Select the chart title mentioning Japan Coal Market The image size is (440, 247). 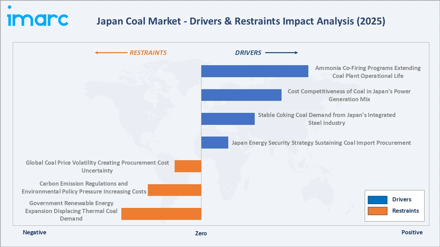[241, 21]
